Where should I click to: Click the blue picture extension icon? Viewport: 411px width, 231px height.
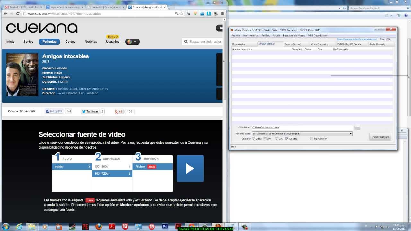(x=202, y=13)
